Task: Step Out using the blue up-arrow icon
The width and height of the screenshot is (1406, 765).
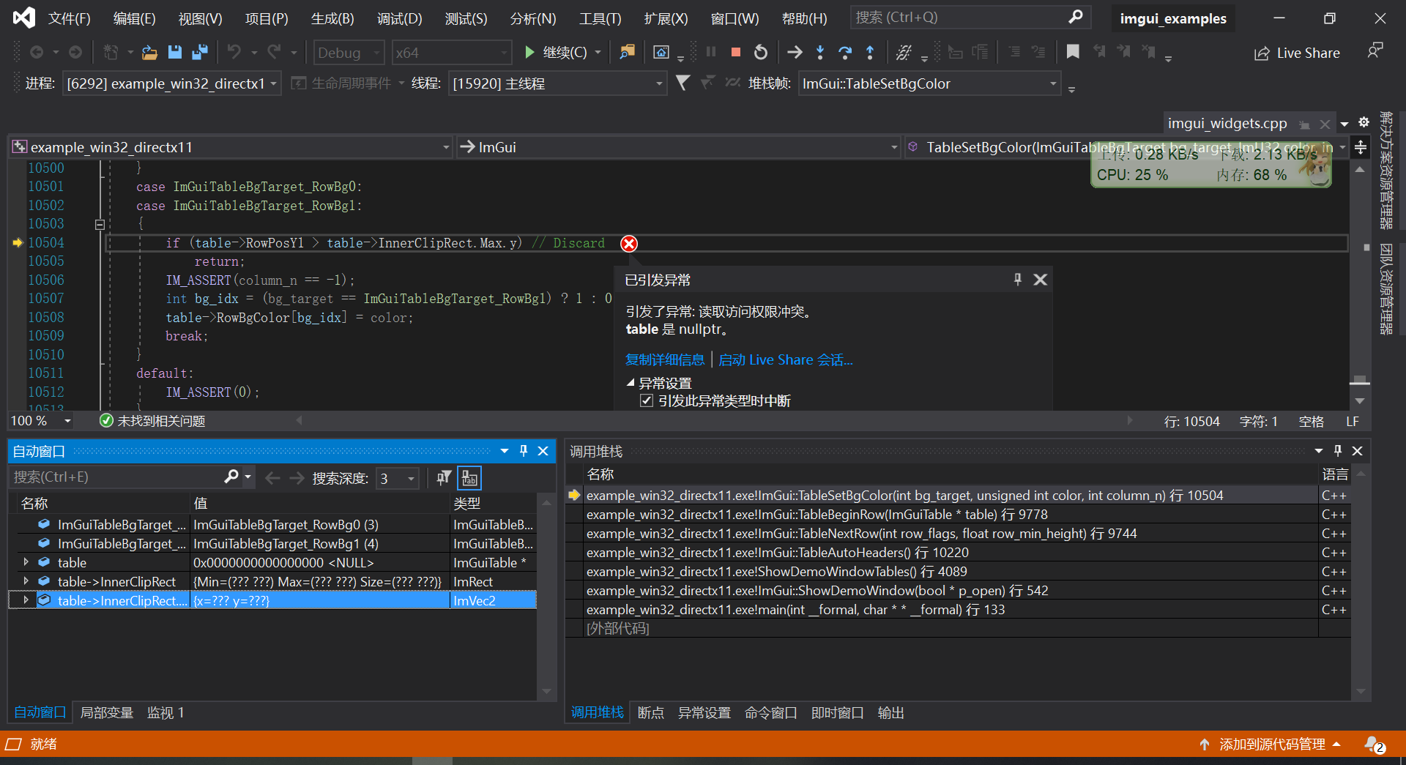Action: click(x=870, y=52)
